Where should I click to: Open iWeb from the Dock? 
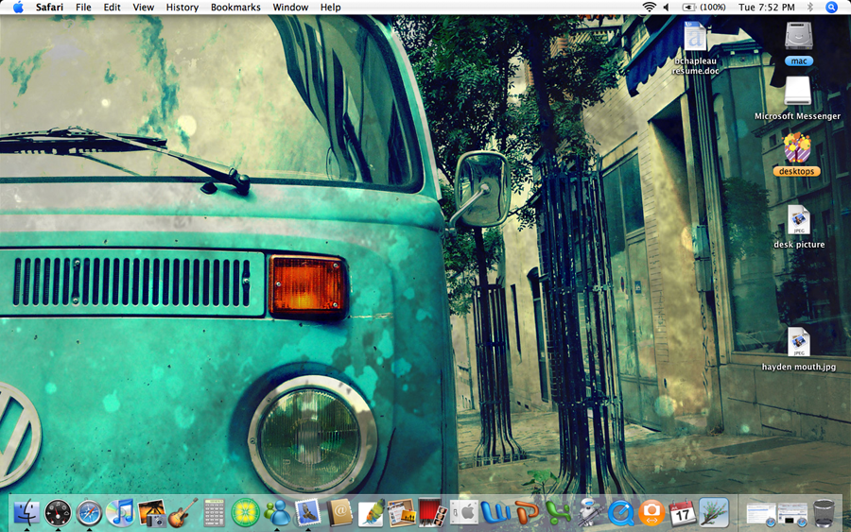[402, 512]
